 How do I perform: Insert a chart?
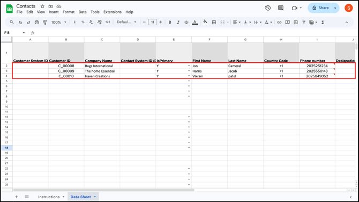pos(296,22)
